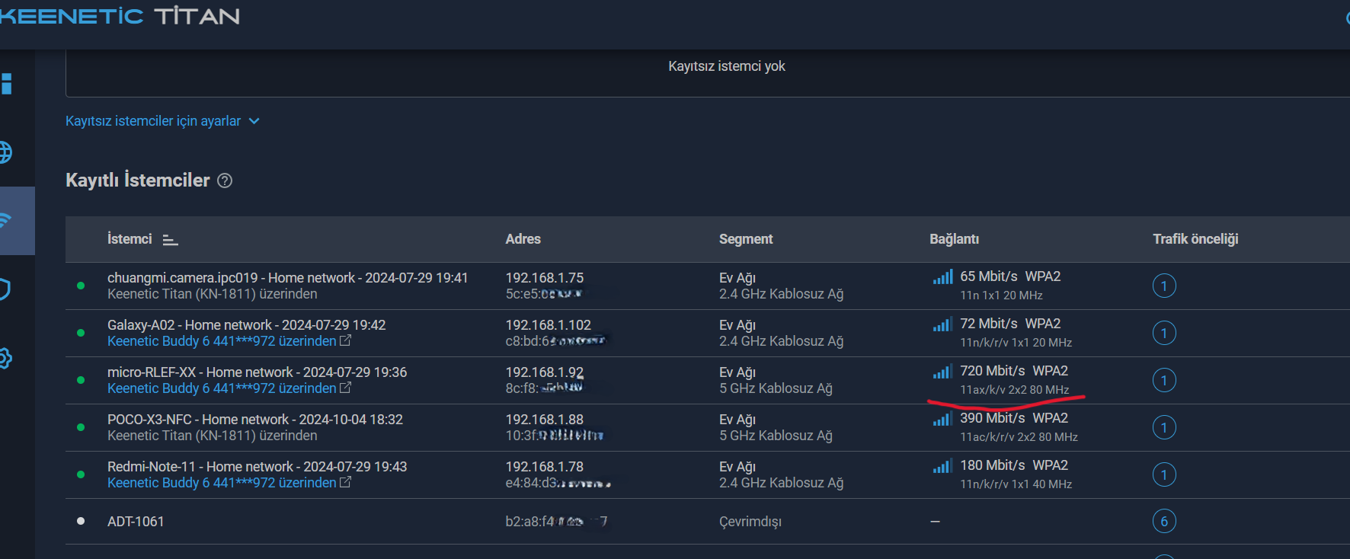The height and width of the screenshot is (559, 1350).
Task: Open the gear management icon in the sidebar
Action: point(5,358)
